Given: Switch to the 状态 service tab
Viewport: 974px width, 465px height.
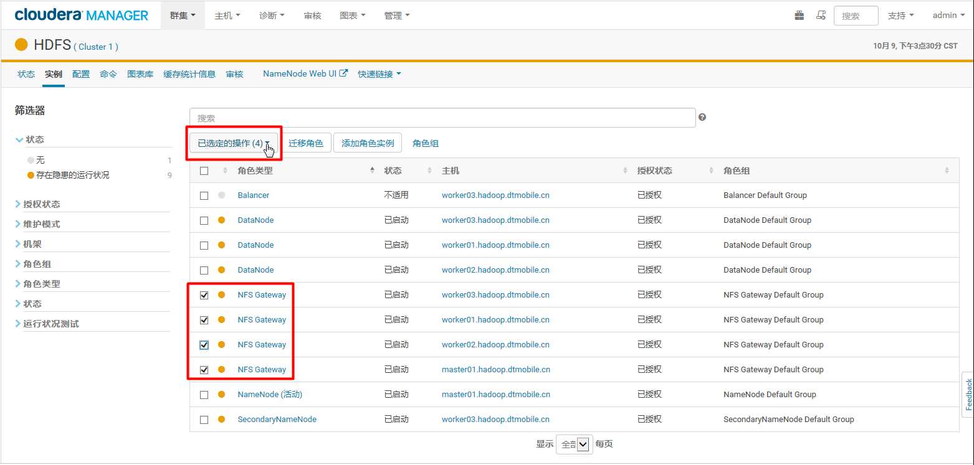Looking at the screenshot, I should coord(26,74).
